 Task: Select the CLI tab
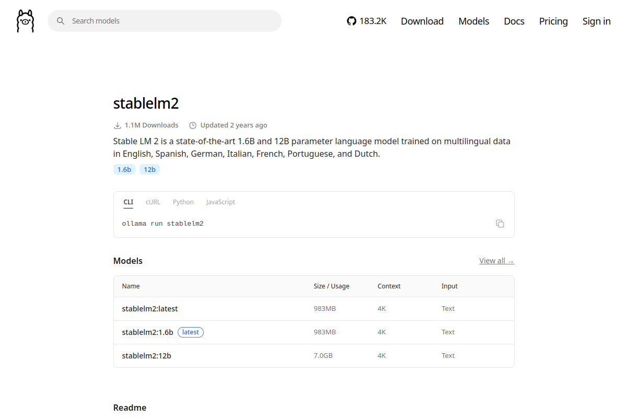click(x=129, y=202)
